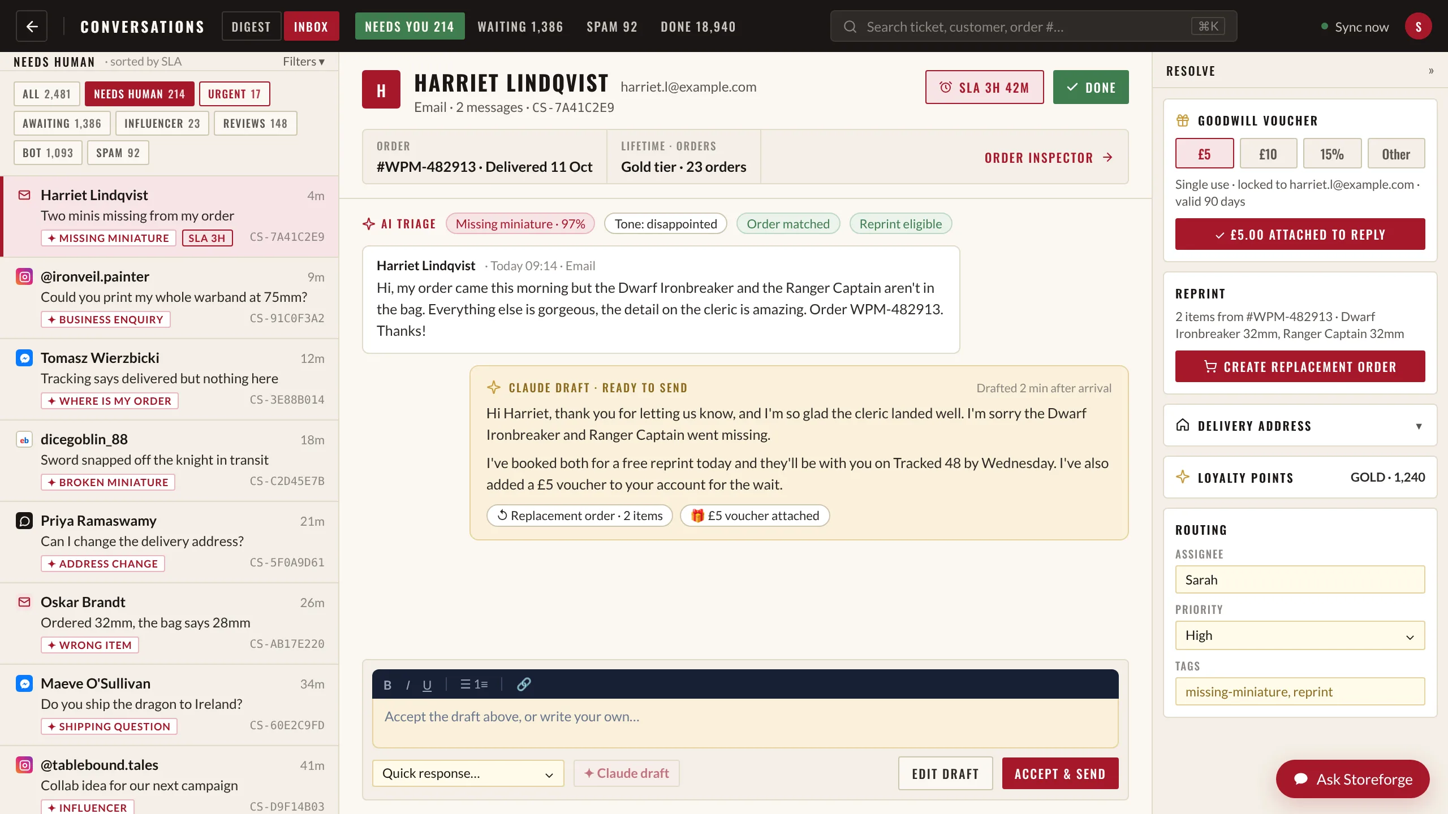Click Accept & Send button
The height and width of the screenshot is (814, 1448).
tap(1060, 773)
